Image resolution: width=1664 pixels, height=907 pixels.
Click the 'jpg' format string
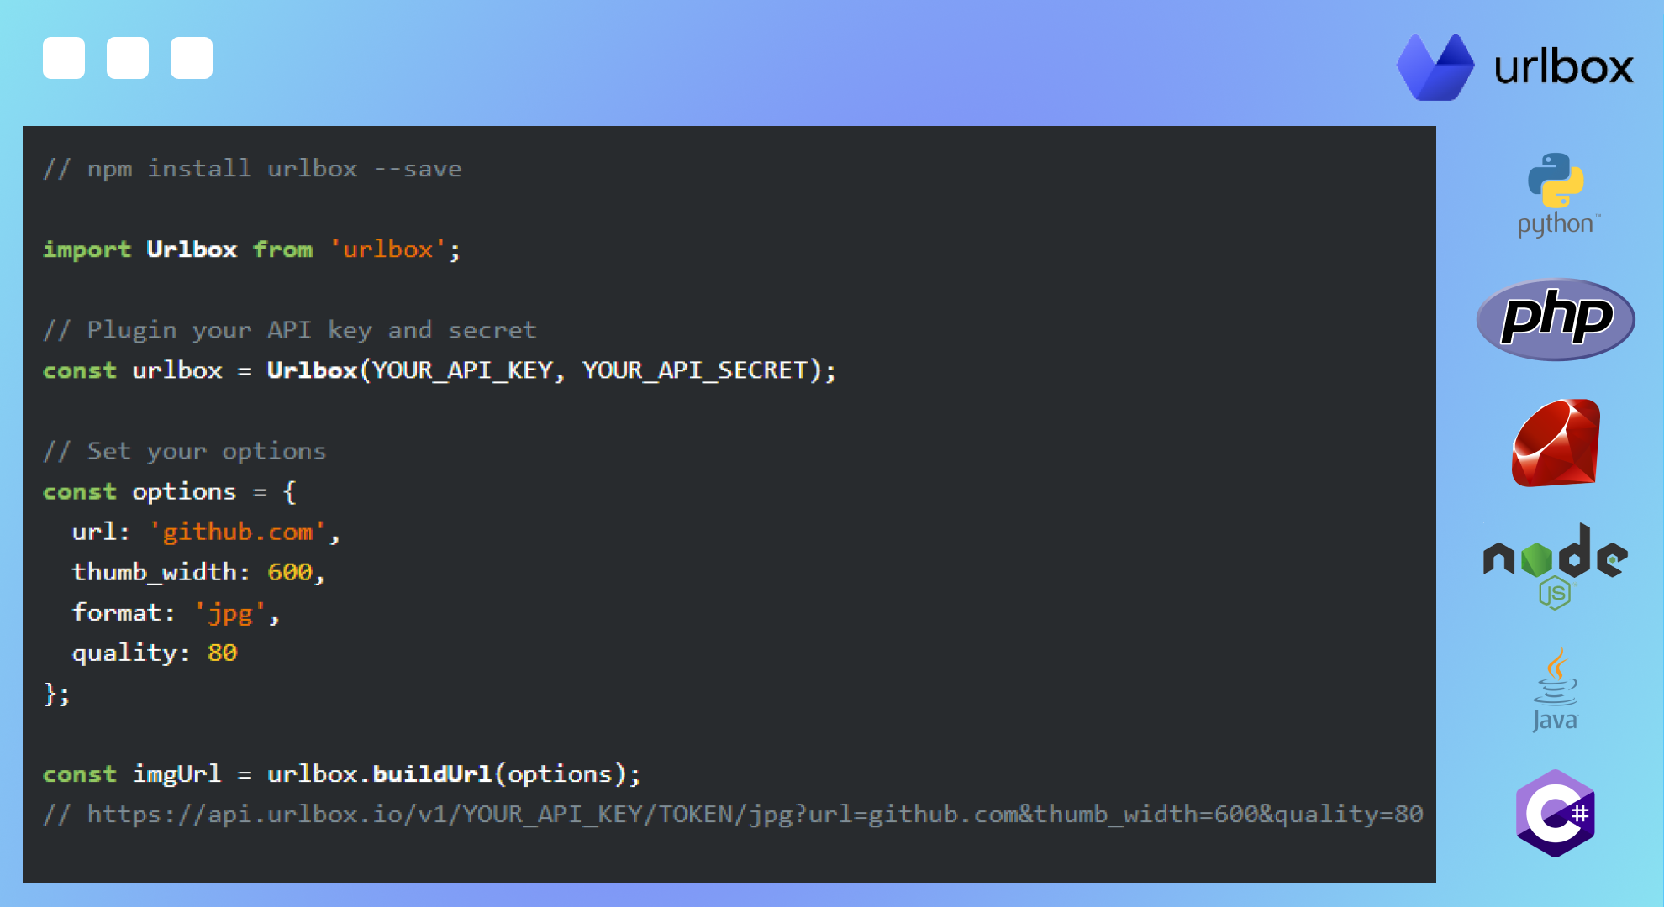pyautogui.click(x=230, y=612)
